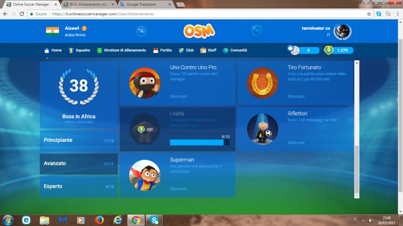The width and height of the screenshot is (403, 226).
Task: Click the browser back arrow
Action: click(5, 14)
